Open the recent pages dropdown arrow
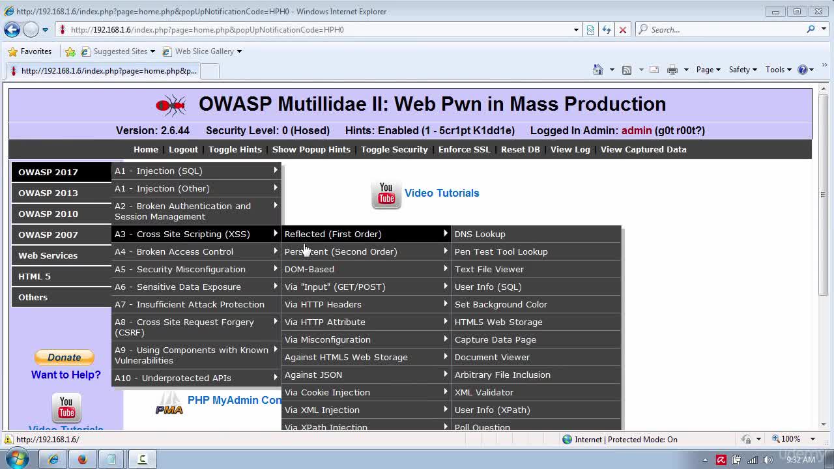Viewport: 834px width, 469px height. (x=45, y=29)
